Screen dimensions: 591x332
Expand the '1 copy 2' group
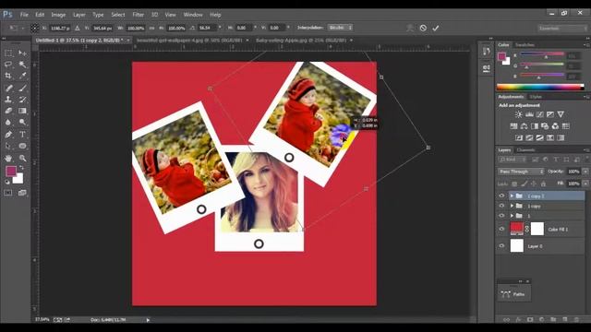pyautogui.click(x=512, y=196)
